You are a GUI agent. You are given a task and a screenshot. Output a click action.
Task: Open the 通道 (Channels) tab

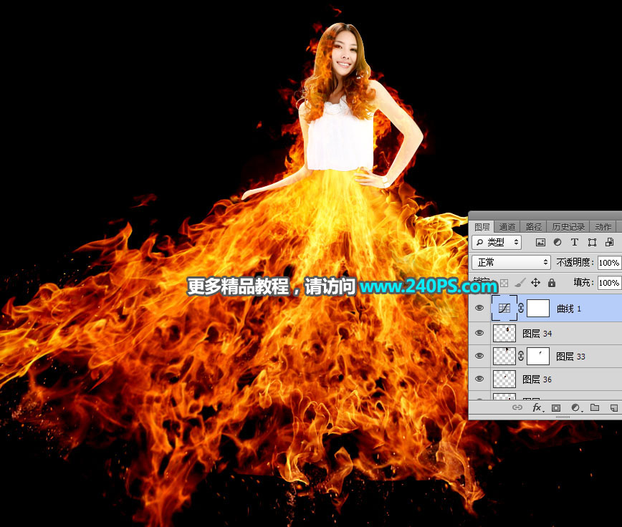[507, 227]
